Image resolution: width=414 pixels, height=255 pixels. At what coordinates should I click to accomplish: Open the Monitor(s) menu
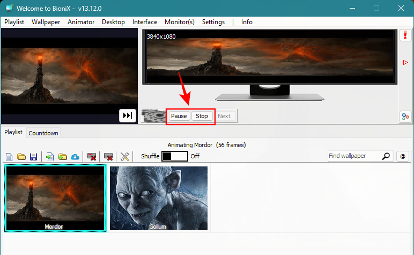tap(180, 22)
